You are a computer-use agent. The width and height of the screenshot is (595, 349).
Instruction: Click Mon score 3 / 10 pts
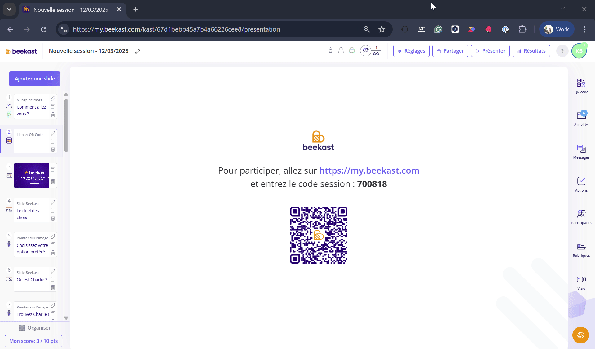[x=33, y=341]
